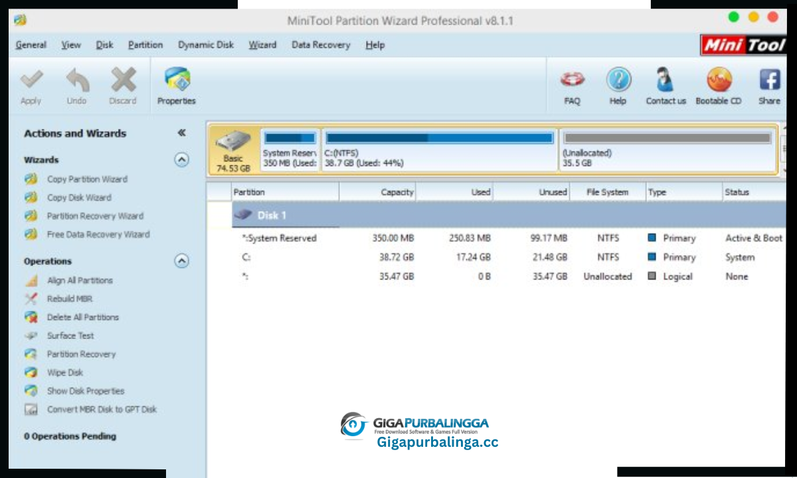
Task: Click the Partition Recovery Wizard icon
Action: click(x=31, y=216)
